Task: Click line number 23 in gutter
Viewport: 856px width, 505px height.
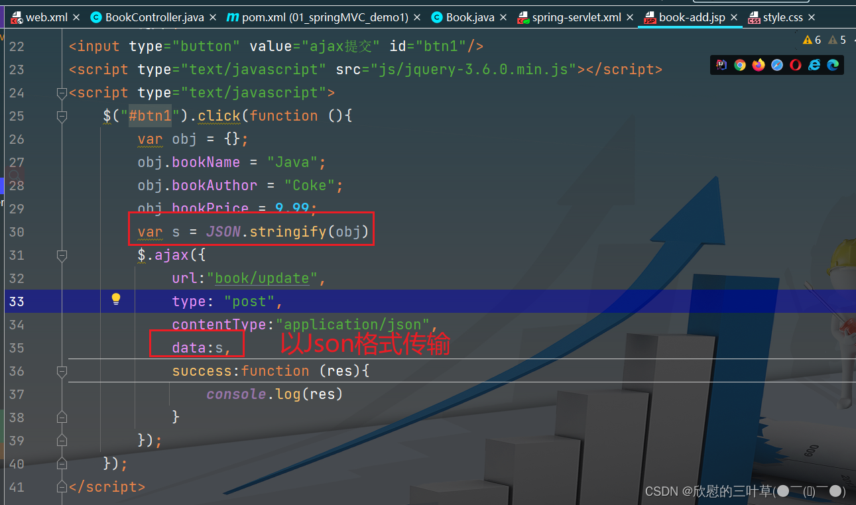Action: tap(17, 70)
